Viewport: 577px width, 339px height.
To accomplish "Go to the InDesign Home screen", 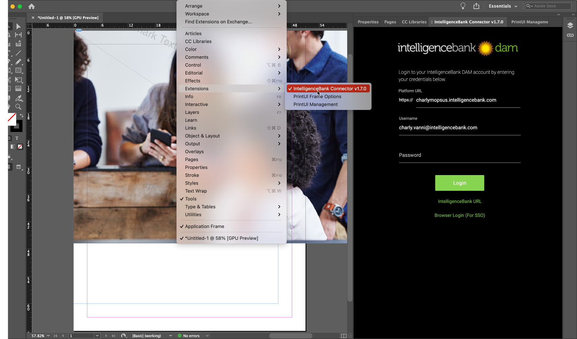I will [31, 6].
